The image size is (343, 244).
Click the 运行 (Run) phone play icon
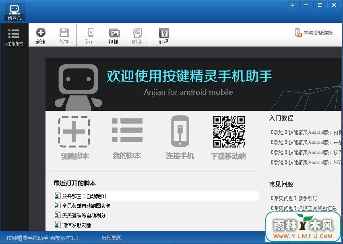[x=90, y=33]
